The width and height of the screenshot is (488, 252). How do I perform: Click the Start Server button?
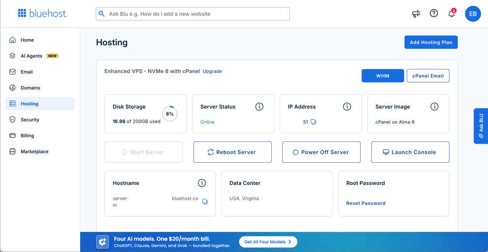pos(143,152)
